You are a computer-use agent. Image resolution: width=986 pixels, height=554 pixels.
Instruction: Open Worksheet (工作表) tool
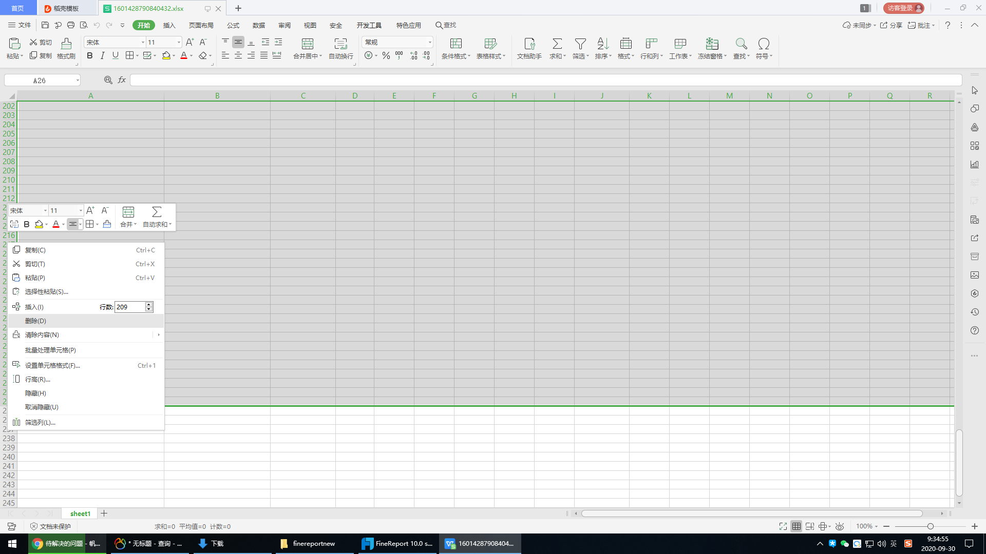click(x=680, y=48)
